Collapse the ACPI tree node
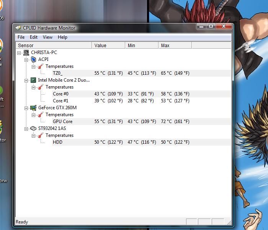268x230 pixels. point(26,60)
